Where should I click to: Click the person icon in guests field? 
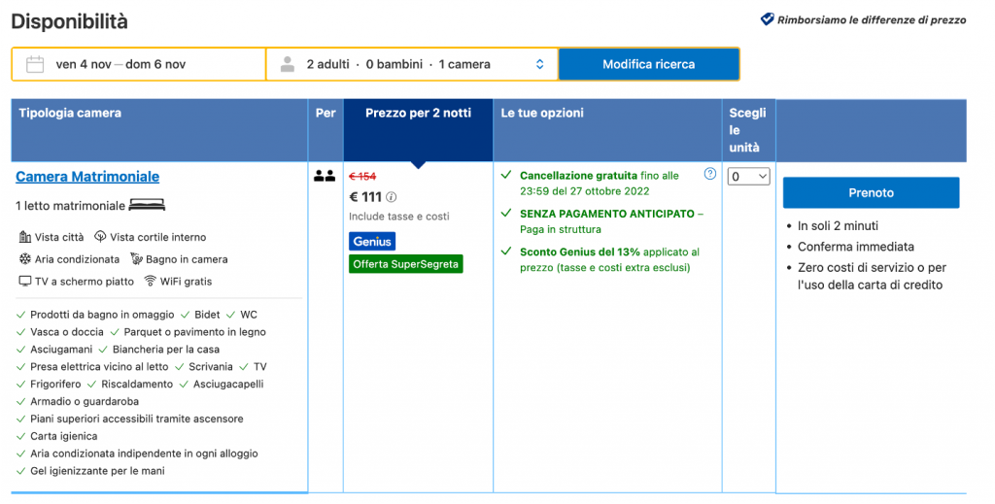click(287, 65)
